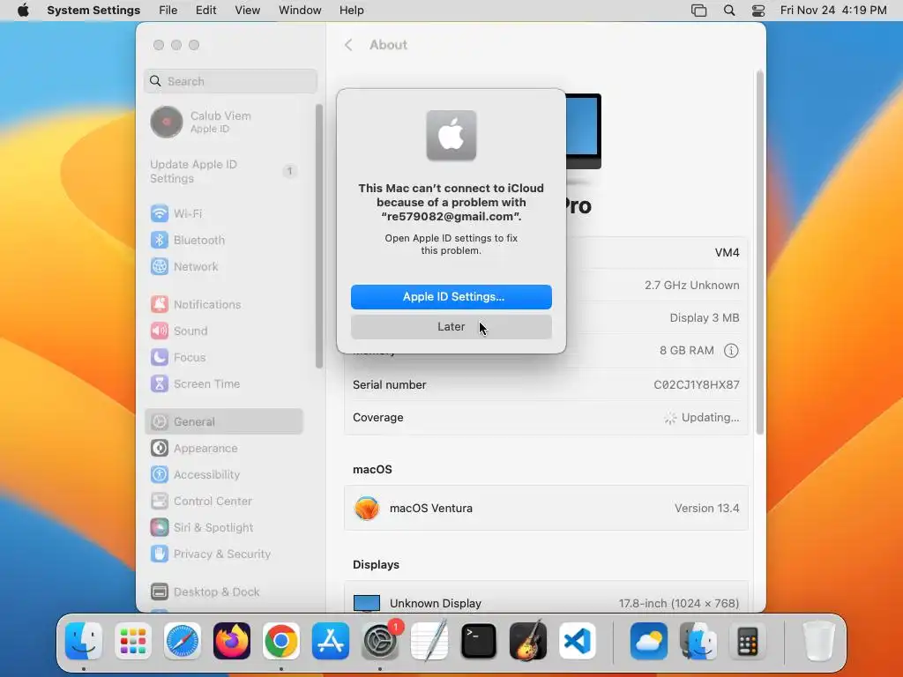Select General in the sidebar
The image size is (903, 677).
(223, 422)
